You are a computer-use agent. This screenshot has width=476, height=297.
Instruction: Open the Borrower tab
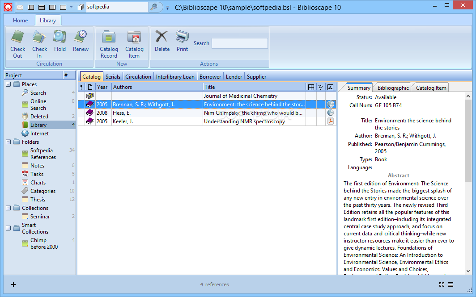coord(210,77)
